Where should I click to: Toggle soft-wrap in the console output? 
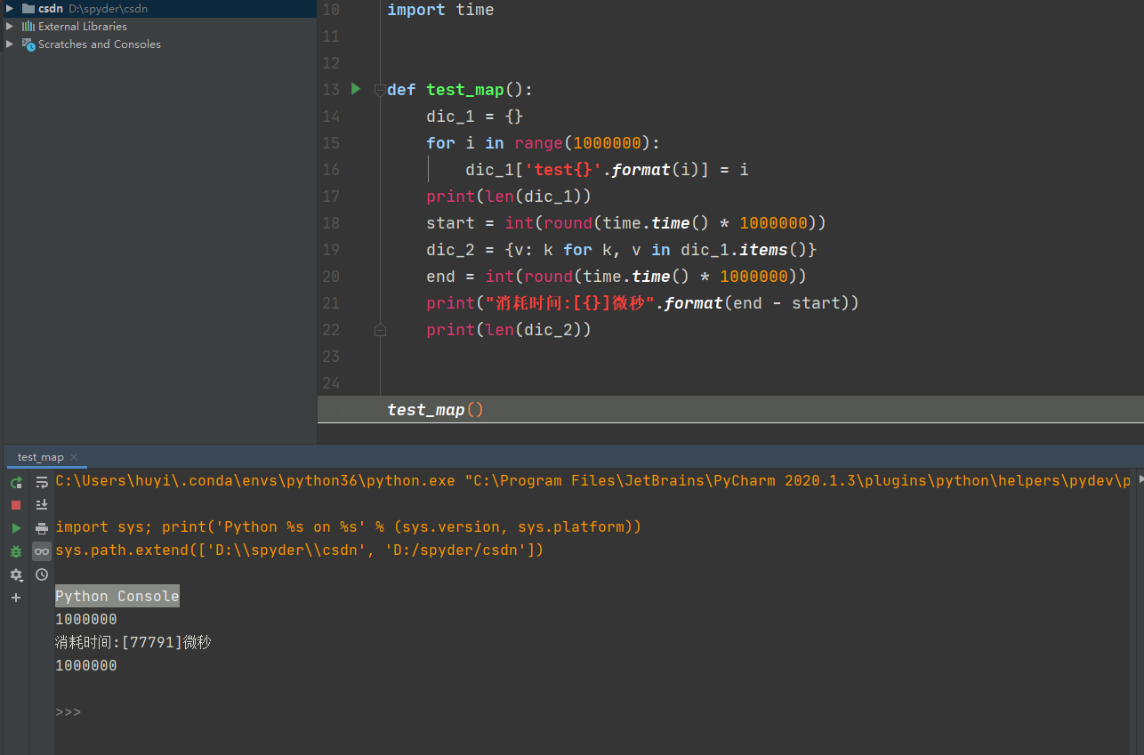coord(42,482)
